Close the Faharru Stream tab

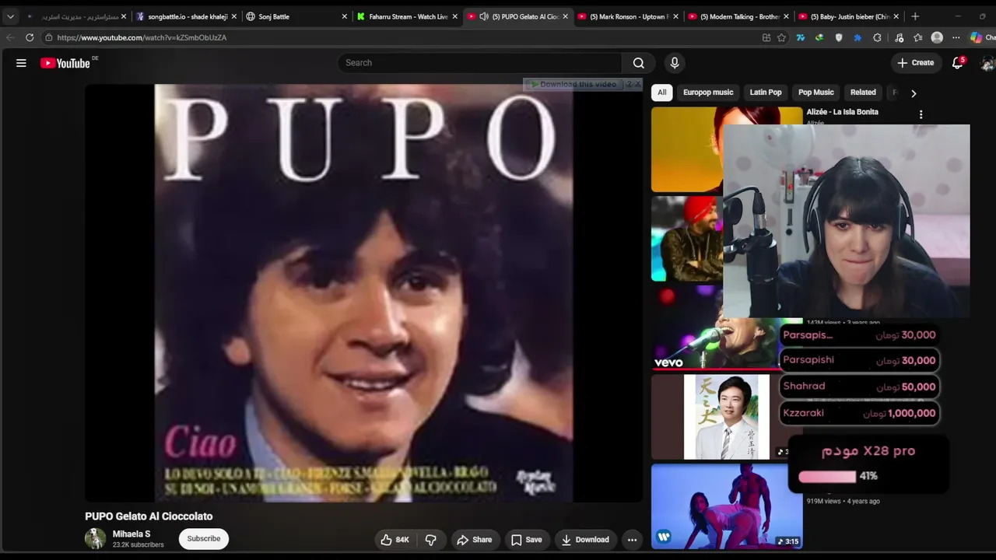[x=455, y=16]
